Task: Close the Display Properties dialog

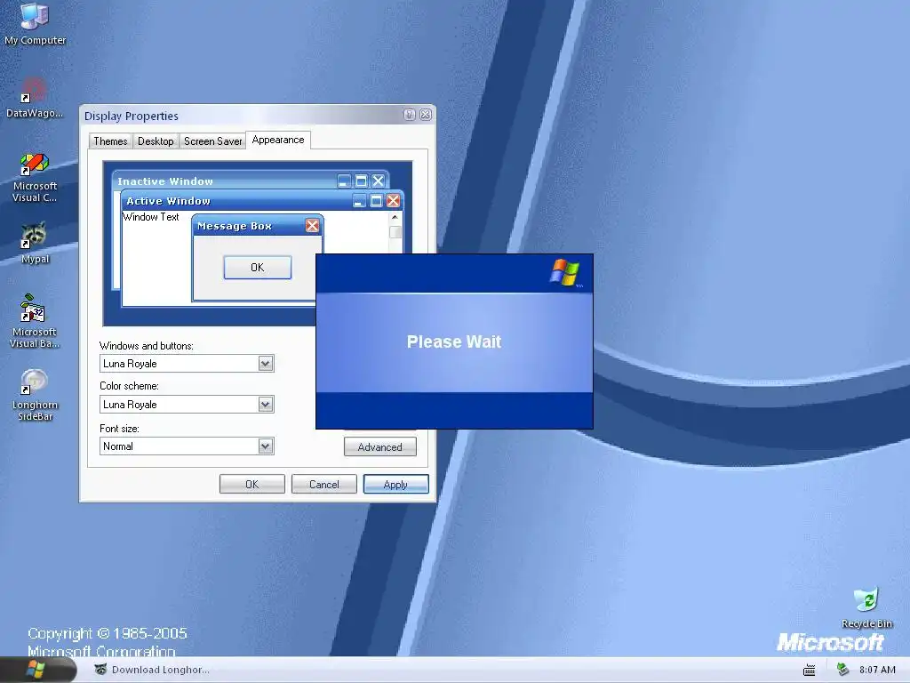Action: click(x=426, y=115)
